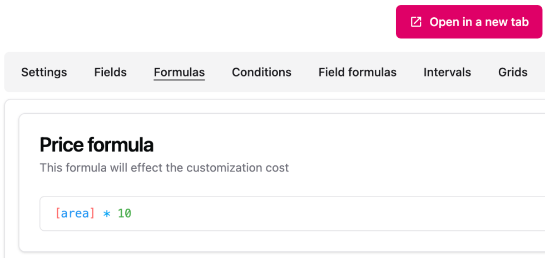Go to the Conditions tab
This screenshot has height=258, width=545.
261,72
